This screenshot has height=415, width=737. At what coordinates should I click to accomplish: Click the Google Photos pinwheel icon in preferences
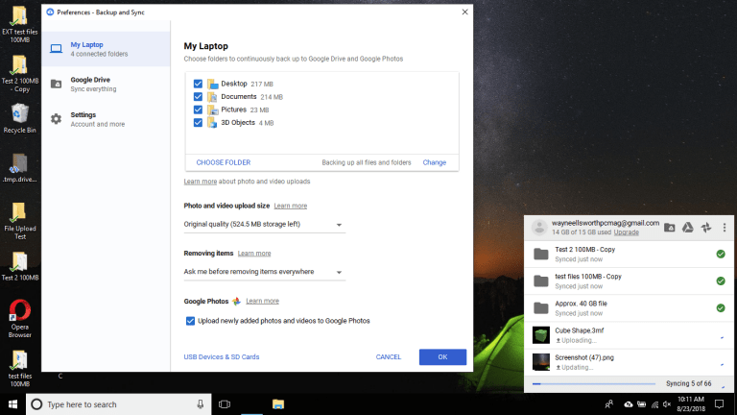pyautogui.click(x=236, y=301)
